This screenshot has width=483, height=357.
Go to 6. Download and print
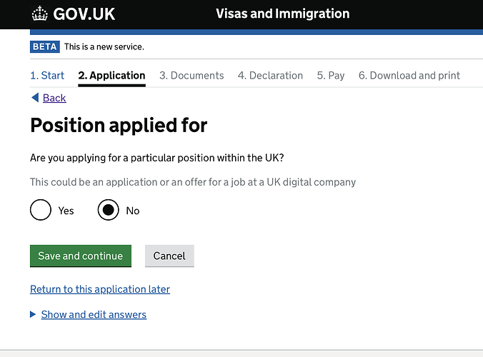click(x=409, y=76)
